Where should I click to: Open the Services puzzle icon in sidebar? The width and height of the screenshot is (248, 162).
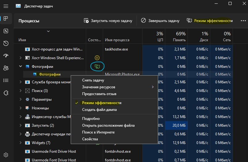click(x=6, y=93)
